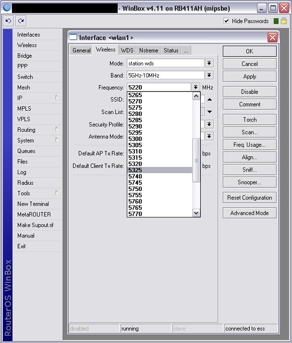Click the Band field showing 5GHz-10MHz

(166, 76)
